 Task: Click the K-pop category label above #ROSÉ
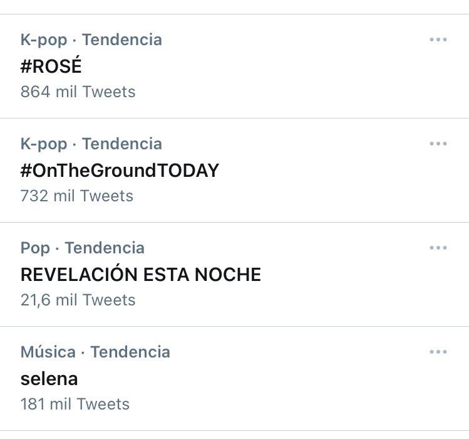click(x=43, y=40)
